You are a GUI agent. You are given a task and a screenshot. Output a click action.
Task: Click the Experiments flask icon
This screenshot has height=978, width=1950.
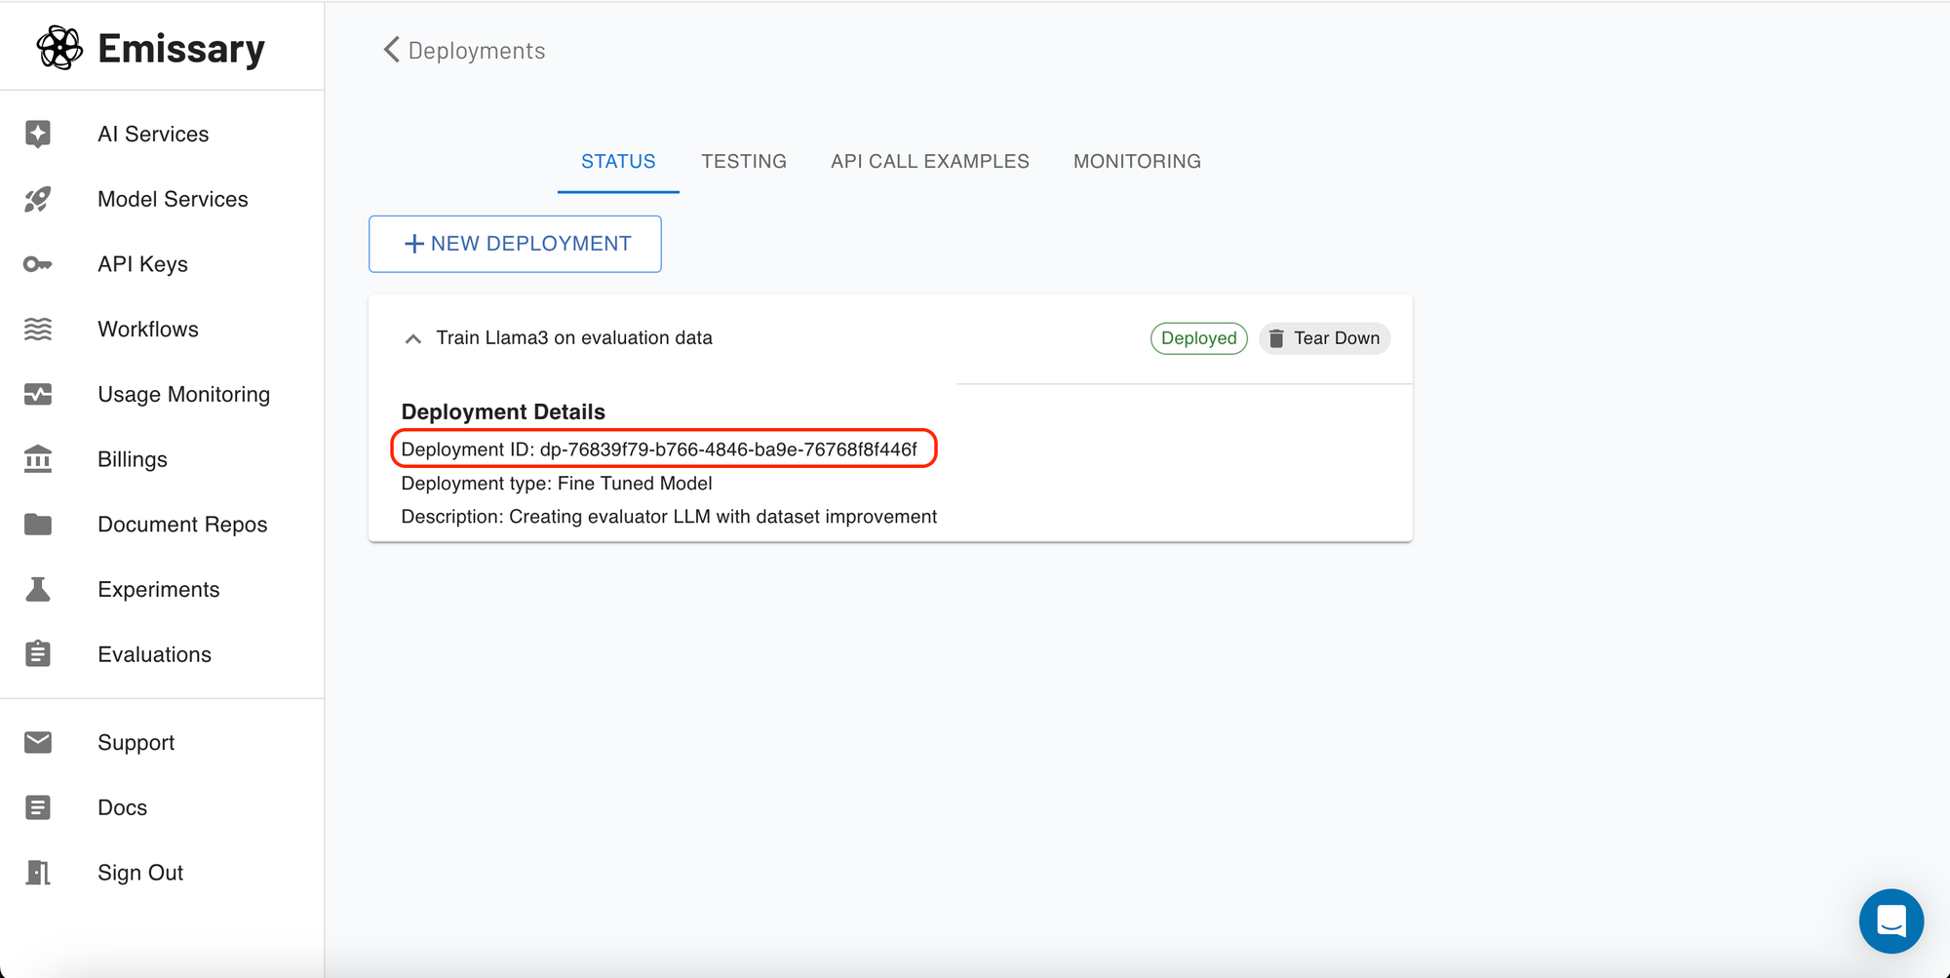pyautogui.click(x=38, y=589)
